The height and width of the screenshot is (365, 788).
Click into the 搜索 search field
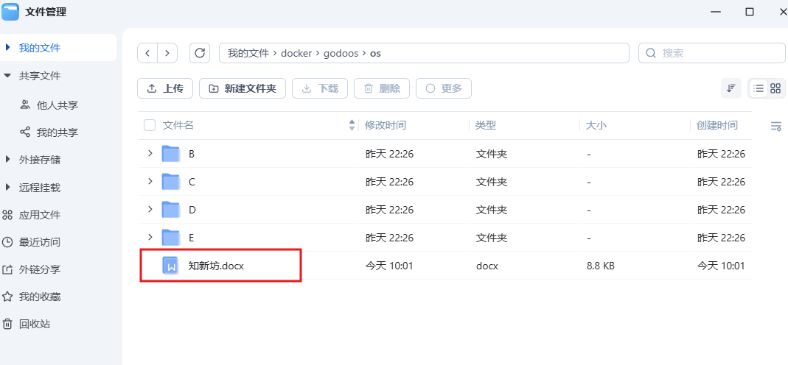click(x=719, y=53)
